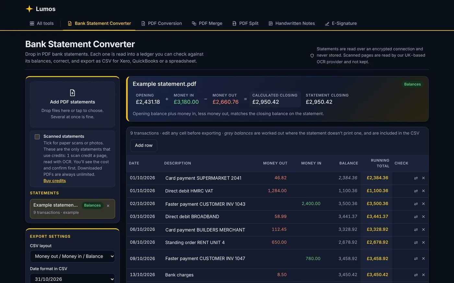Delete the Standing order RENT UNIT 4 row
454x283 pixels.
tap(424, 242)
